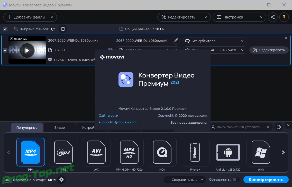Click H.264 1920x816 video info text
Viewport: 292px width, 187px height.
click(x=75, y=60)
